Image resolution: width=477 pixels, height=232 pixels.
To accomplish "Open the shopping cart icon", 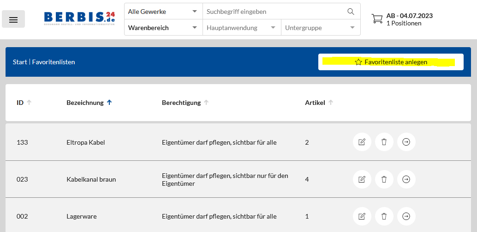I will 377,18.
